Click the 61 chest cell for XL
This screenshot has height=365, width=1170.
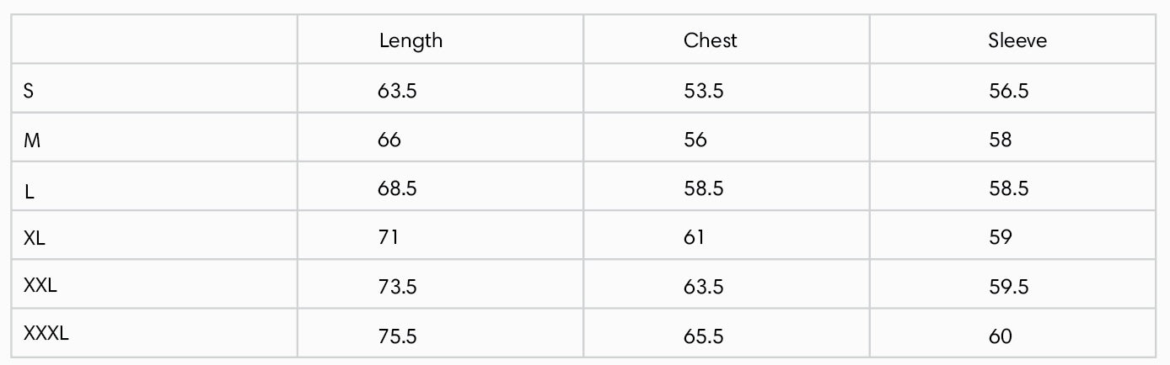coord(694,238)
